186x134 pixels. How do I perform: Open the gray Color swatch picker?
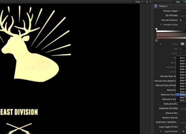click(182, 44)
